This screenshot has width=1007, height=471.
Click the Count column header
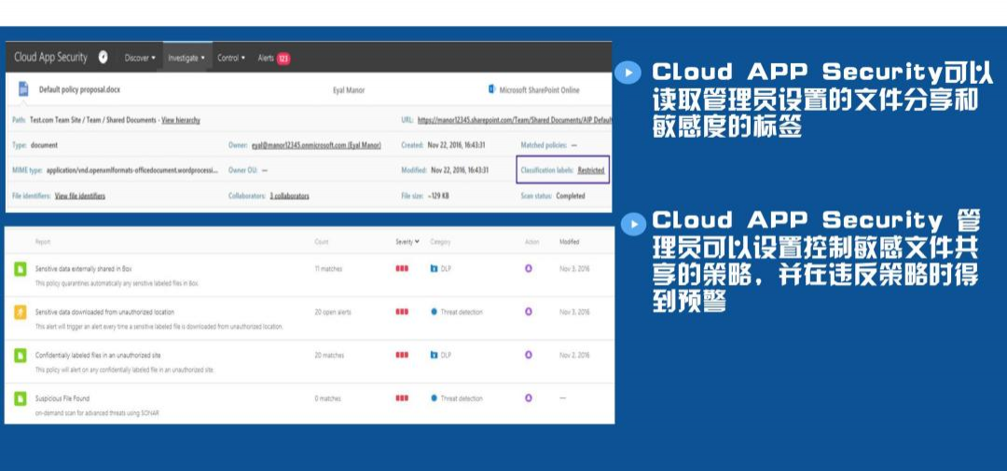(x=321, y=242)
